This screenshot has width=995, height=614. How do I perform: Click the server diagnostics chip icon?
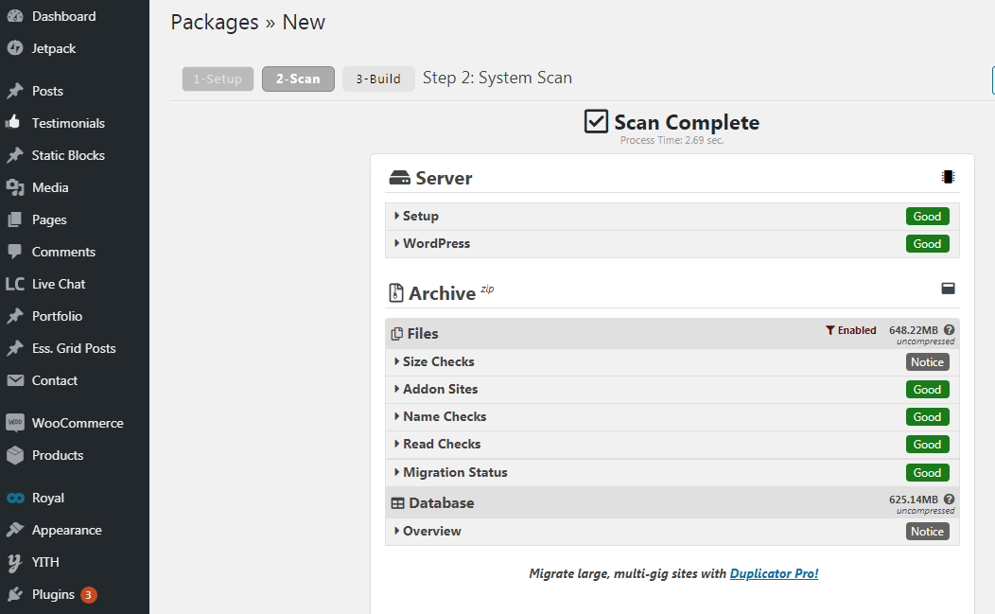pos(948,177)
